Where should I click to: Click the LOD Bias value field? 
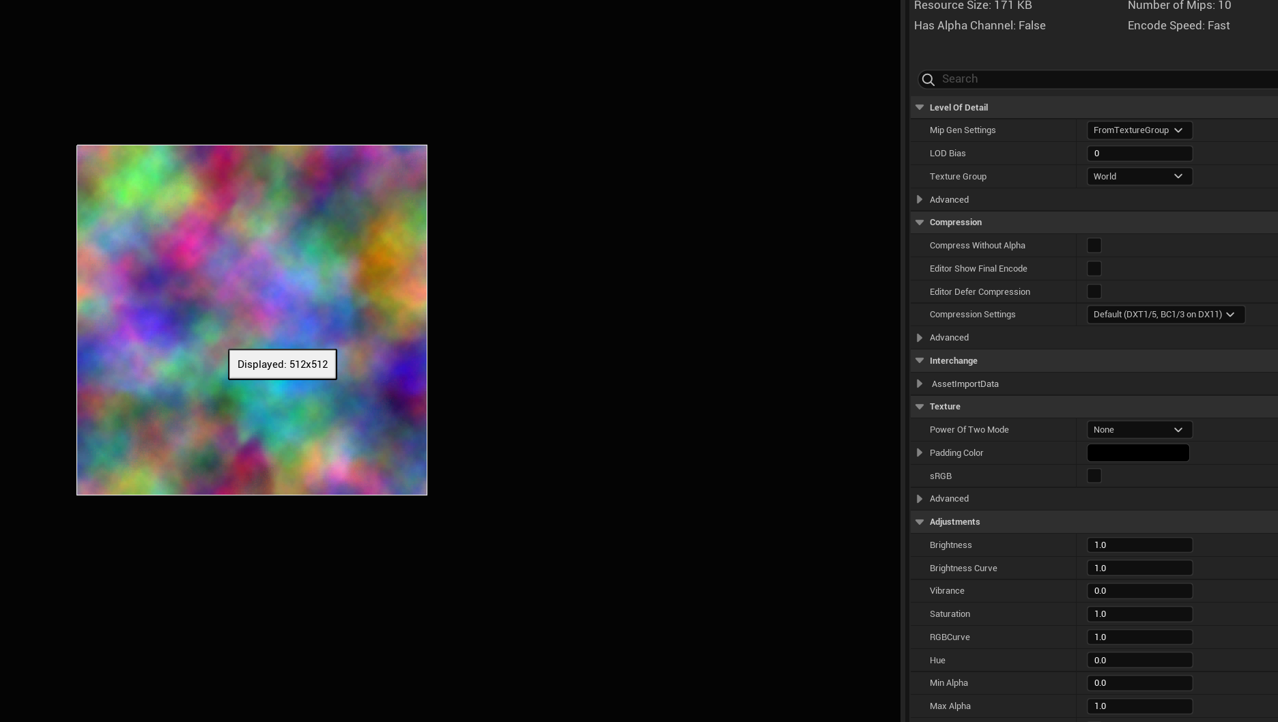tap(1139, 154)
